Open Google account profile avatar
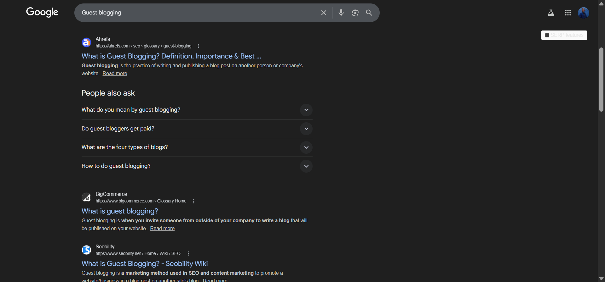Screen dimensions: 605x282 pyautogui.click(x=584, y=13)
